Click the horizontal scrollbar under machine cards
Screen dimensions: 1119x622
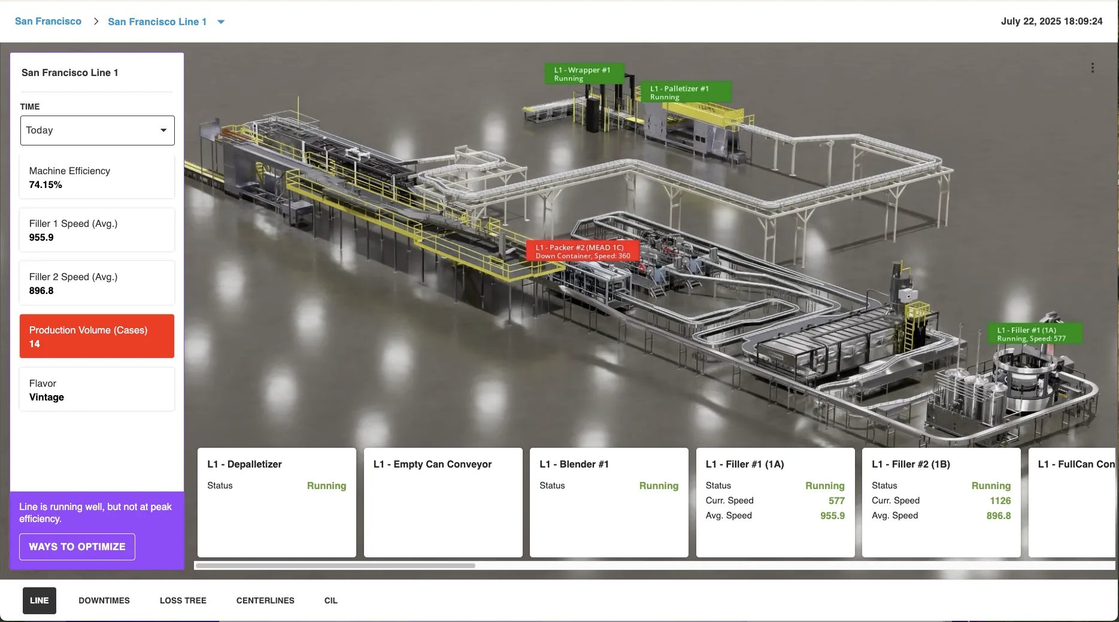(335, 565)
